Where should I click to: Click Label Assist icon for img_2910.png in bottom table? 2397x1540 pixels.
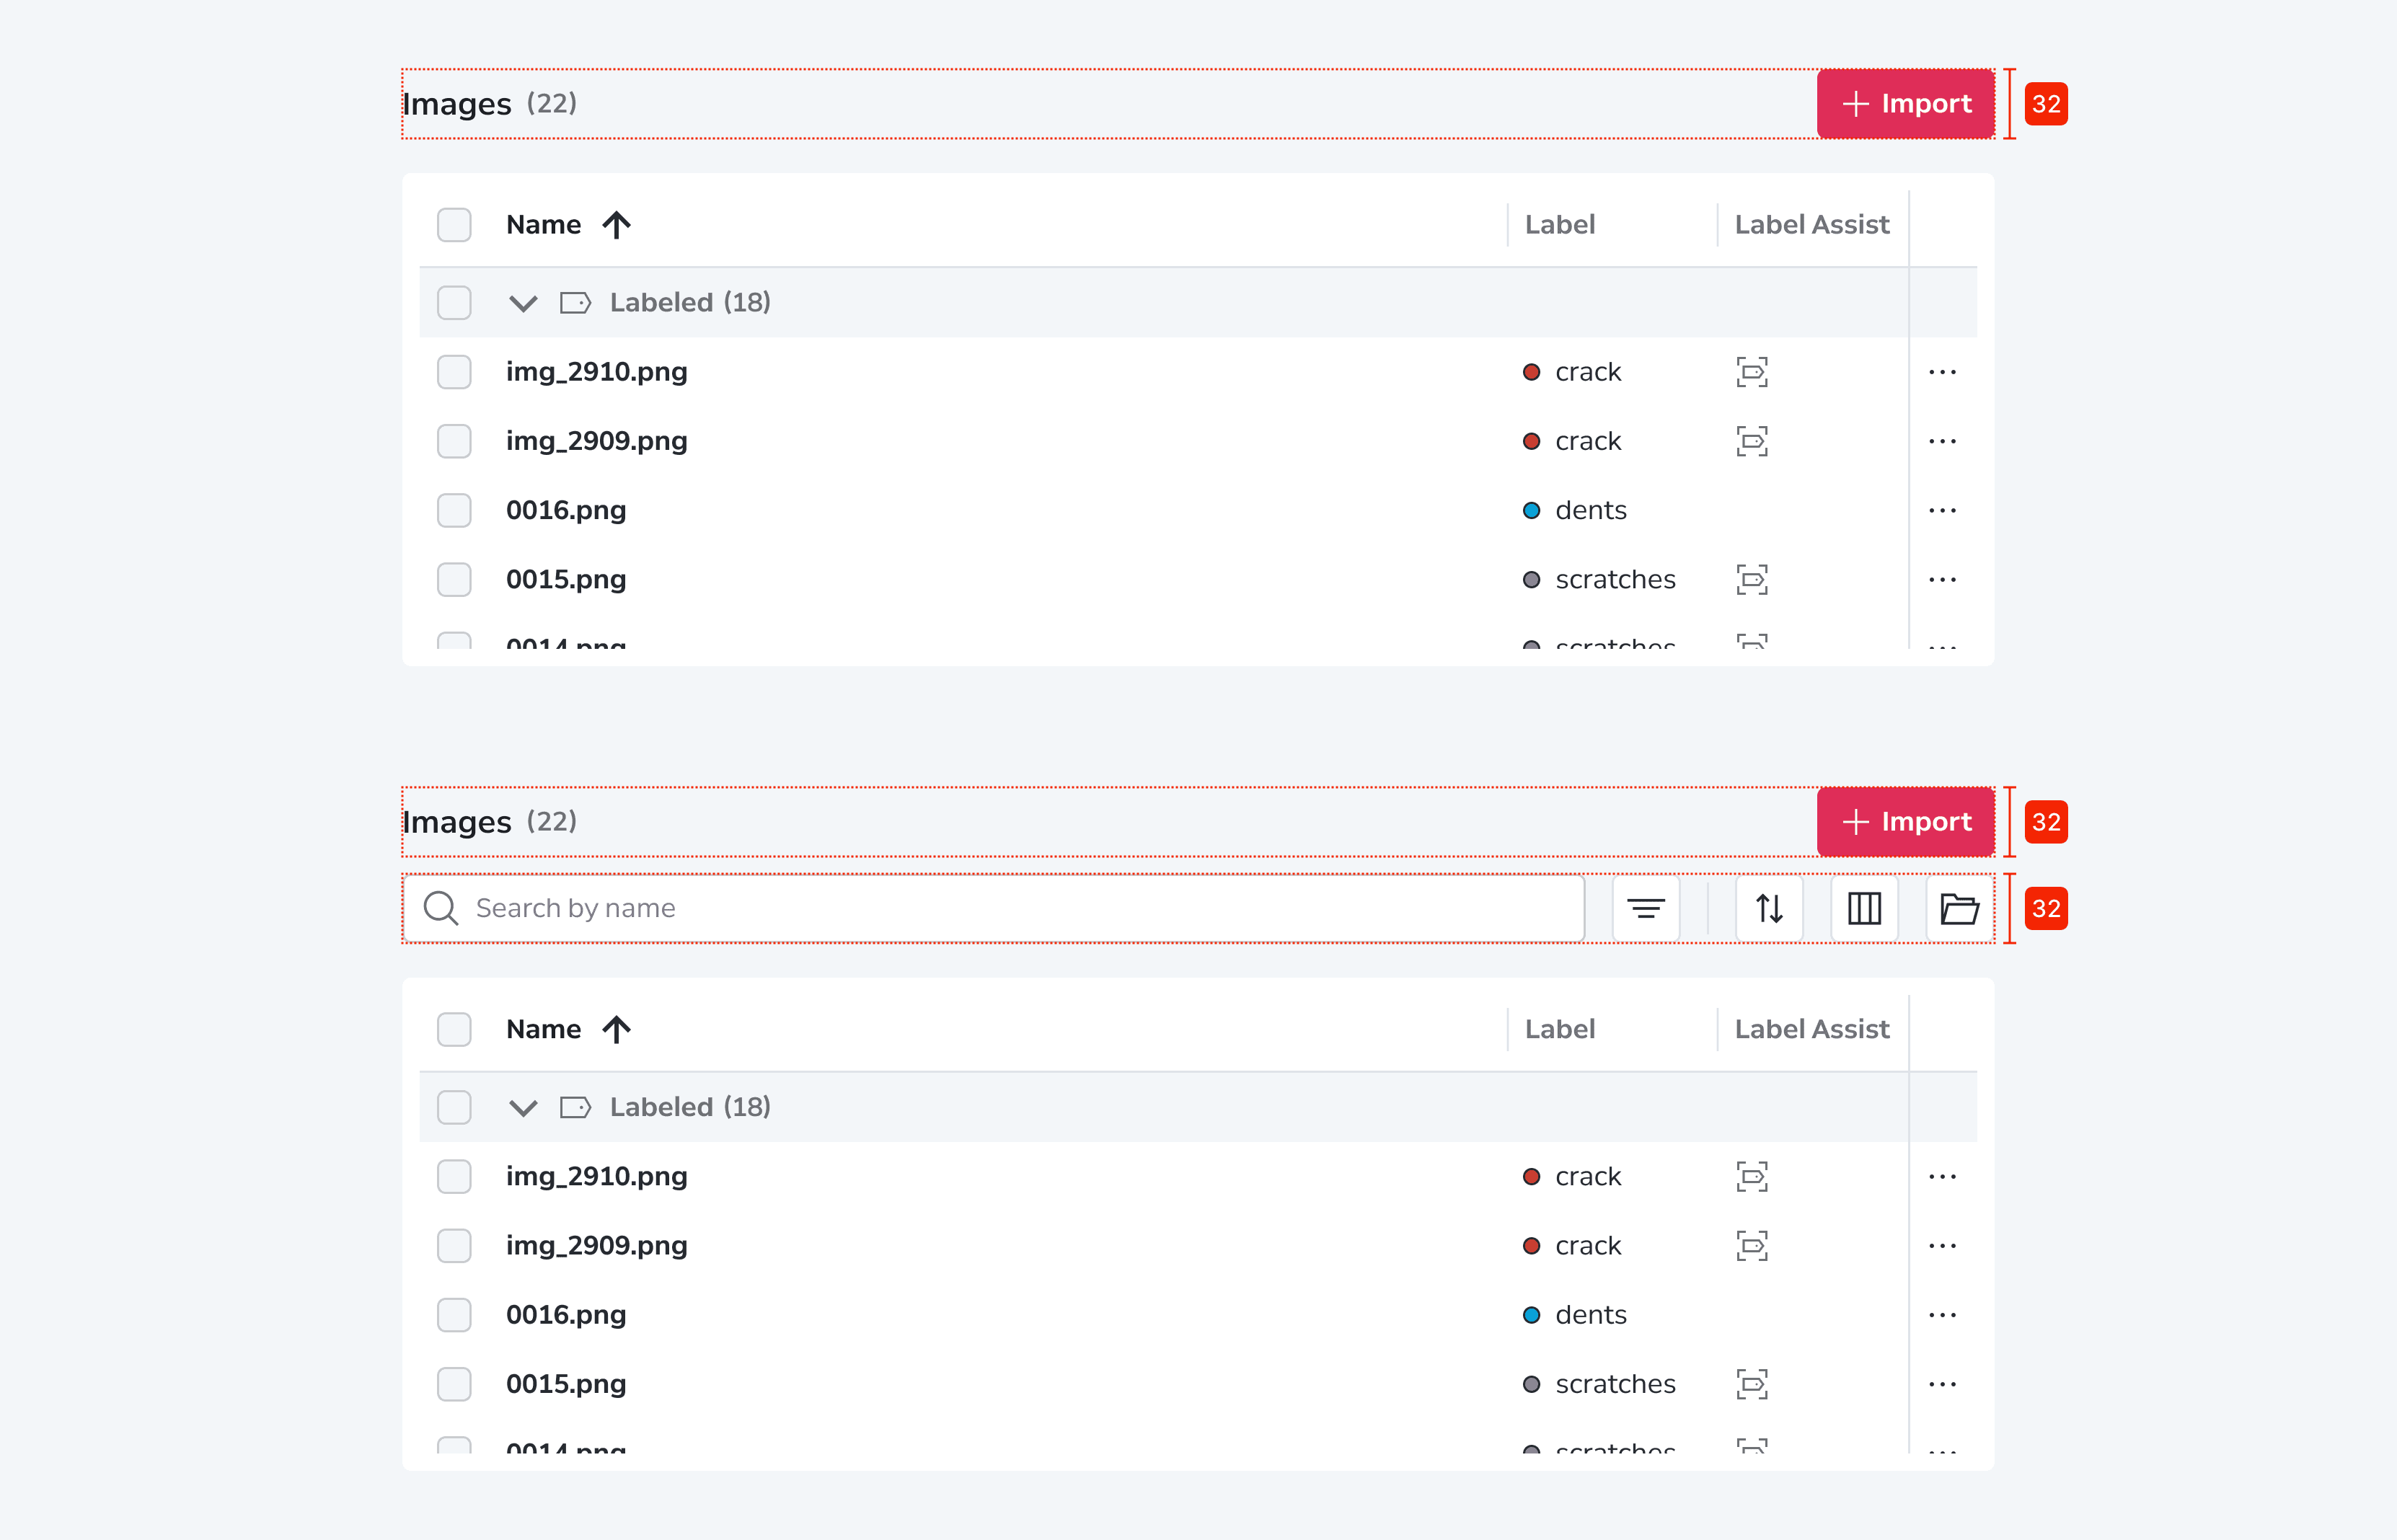[x=1752, y=1176]
